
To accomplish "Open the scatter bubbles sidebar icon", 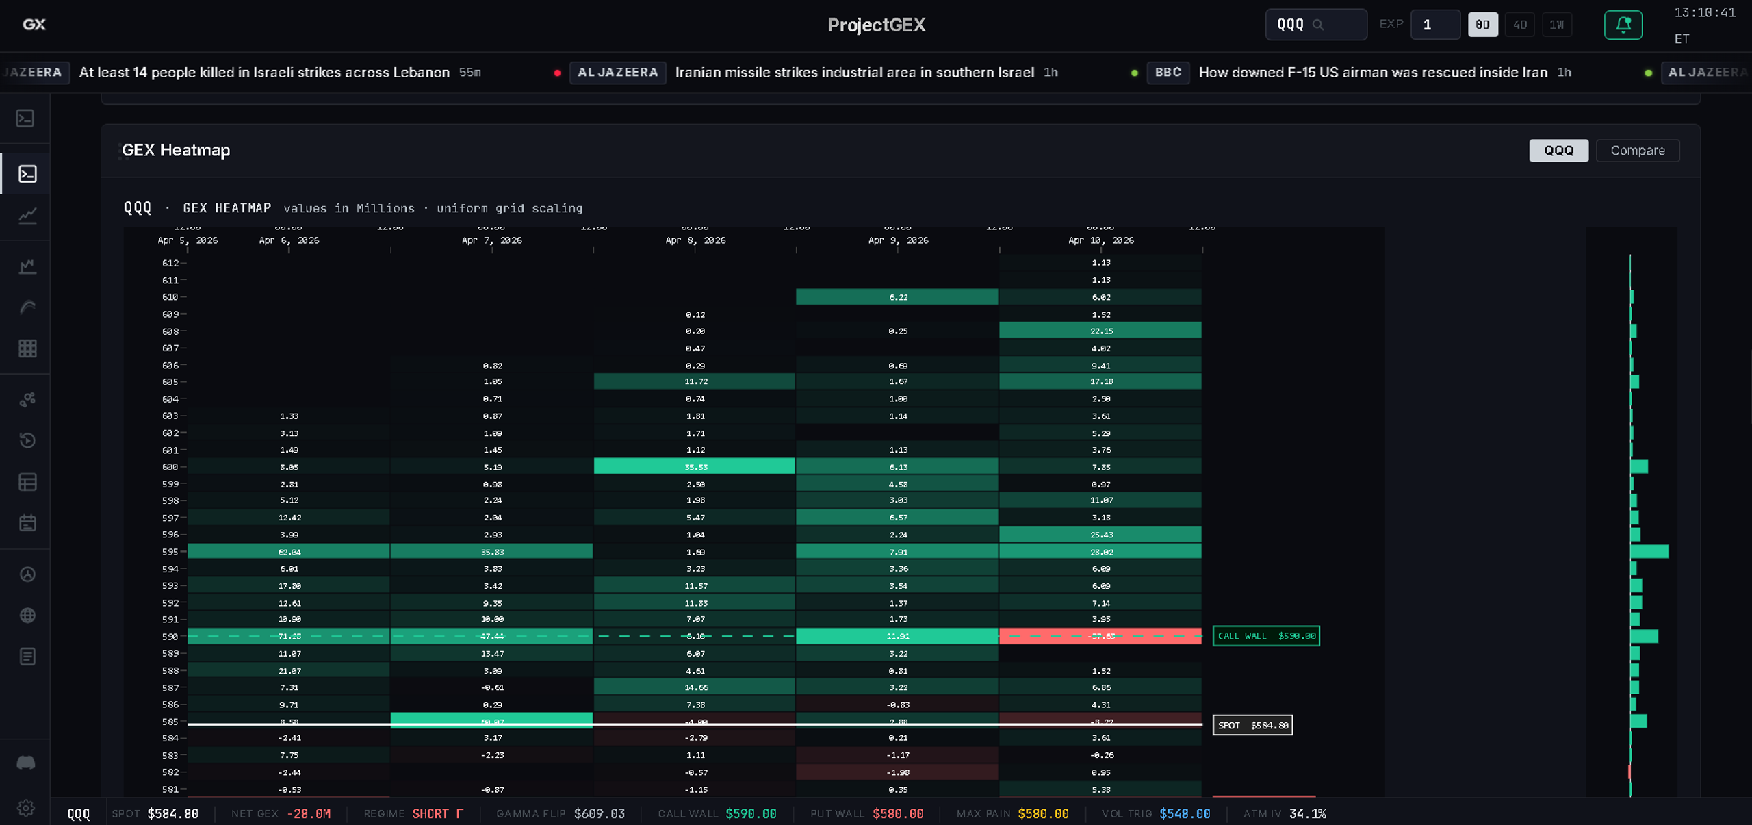I will pyautogui.click(x=27, y=399).
